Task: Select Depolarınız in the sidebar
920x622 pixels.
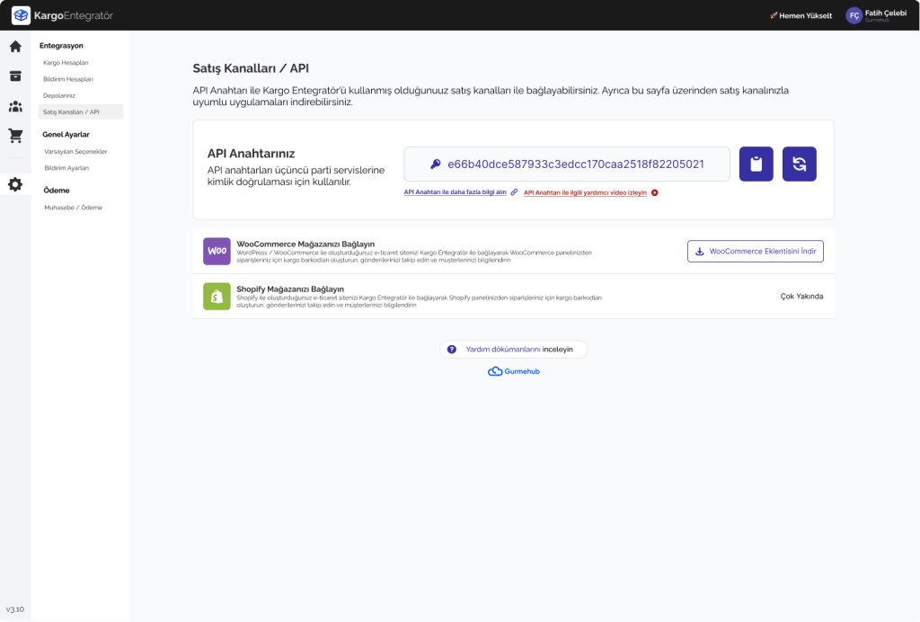Action: click(59, 95)
